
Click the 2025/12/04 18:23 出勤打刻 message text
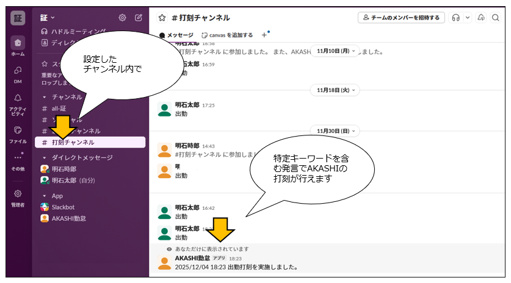[x=236, y=267]
